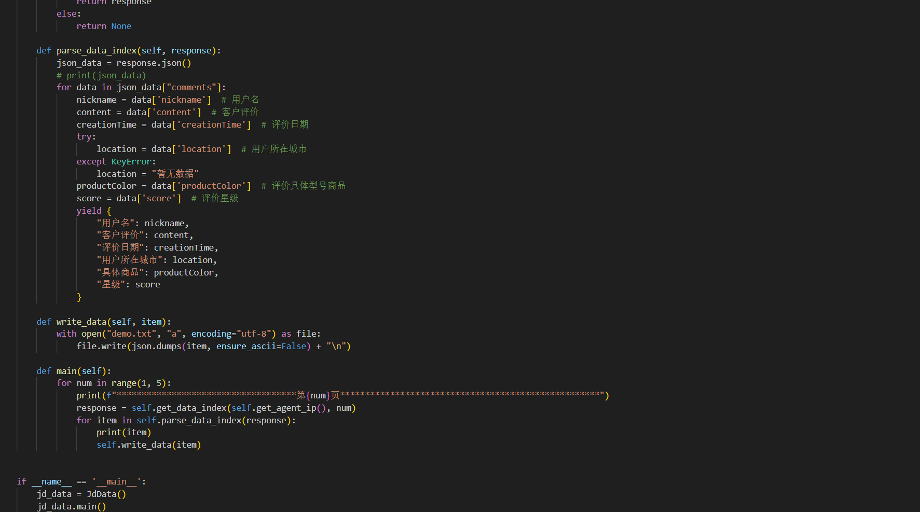The image size is (920, 512).
Task: Click the "星级" dictionary key
Action: click(x=111, y=284)
